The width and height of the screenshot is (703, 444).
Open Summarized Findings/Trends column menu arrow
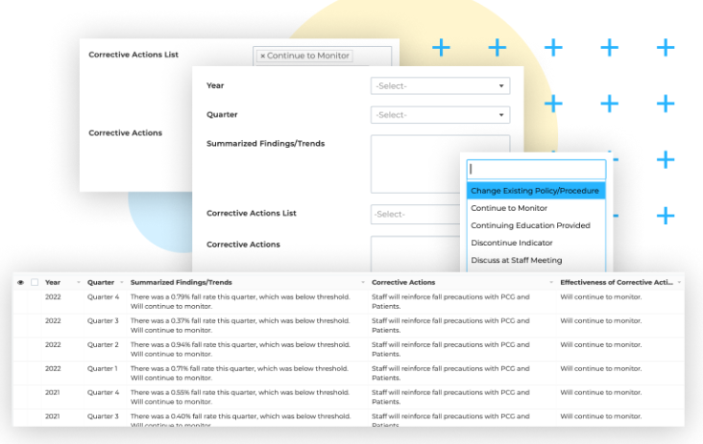pyautogui.click(x=363, y=283)
